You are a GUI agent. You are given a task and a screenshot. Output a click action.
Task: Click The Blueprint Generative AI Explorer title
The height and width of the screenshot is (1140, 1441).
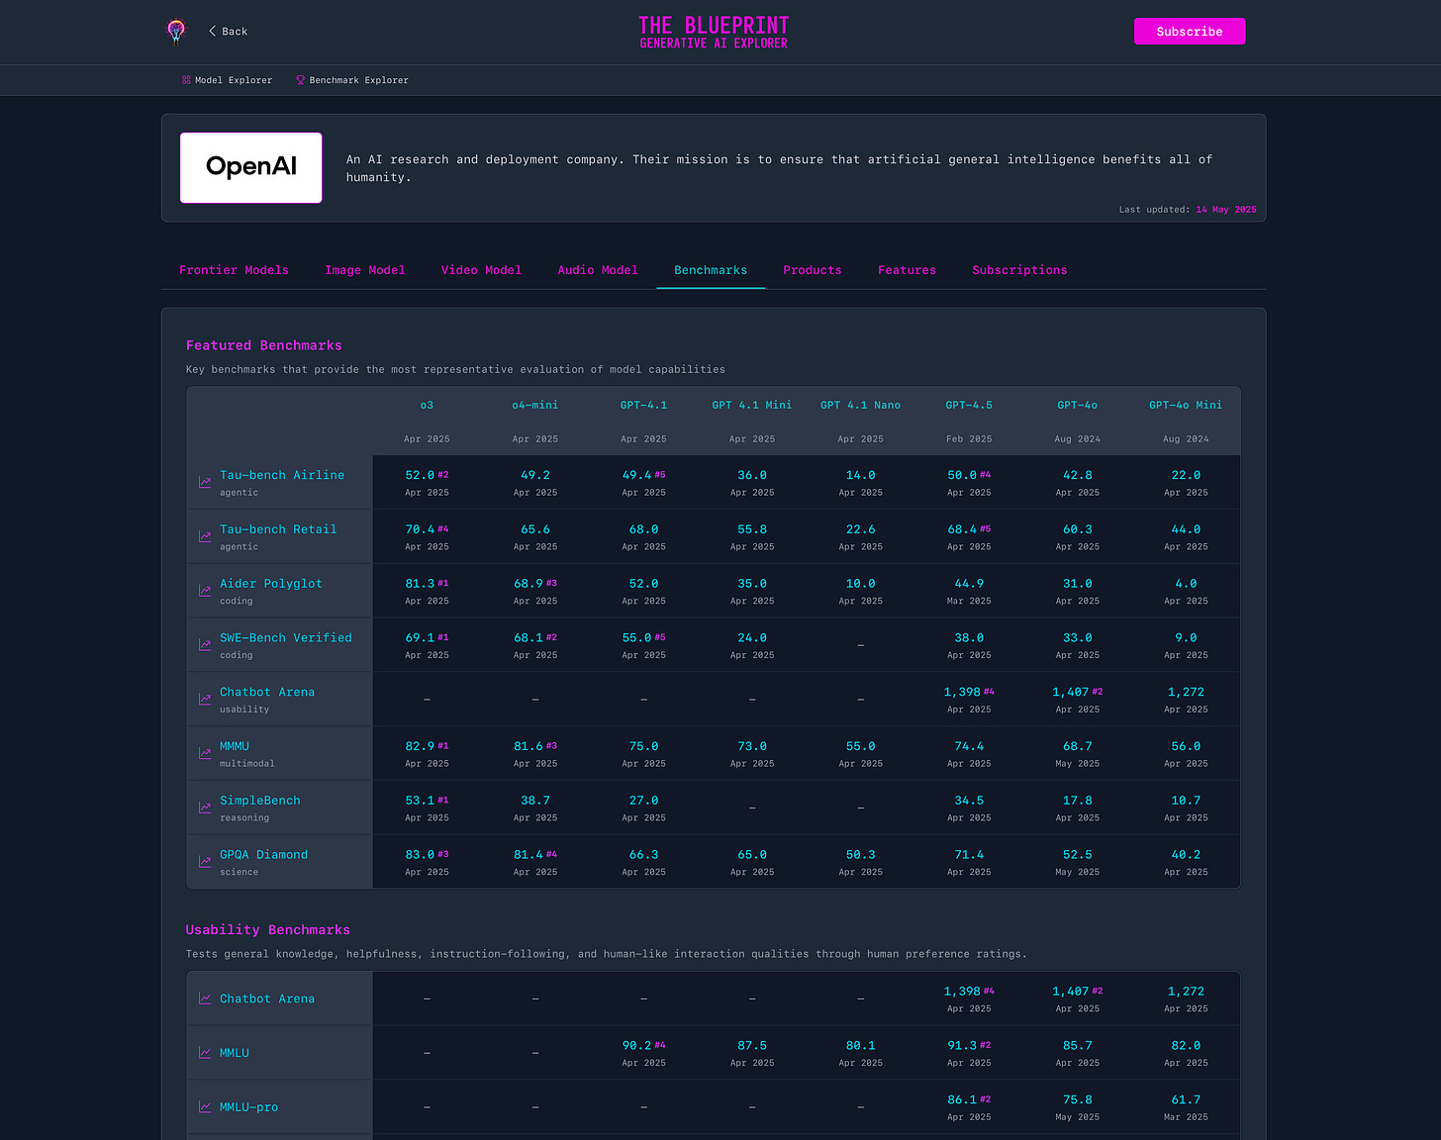714,32
